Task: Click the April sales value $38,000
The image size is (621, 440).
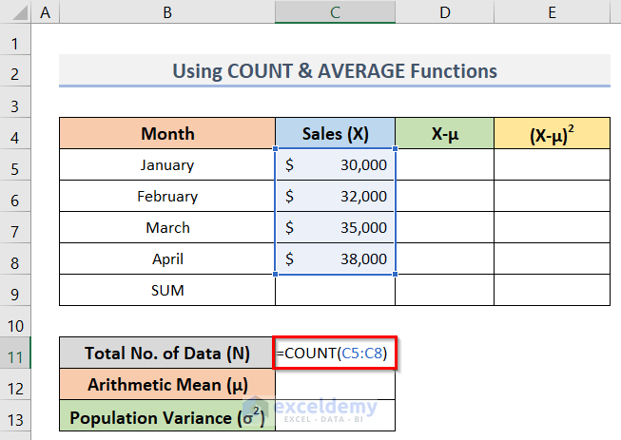Action: click(x=335, y=258)
